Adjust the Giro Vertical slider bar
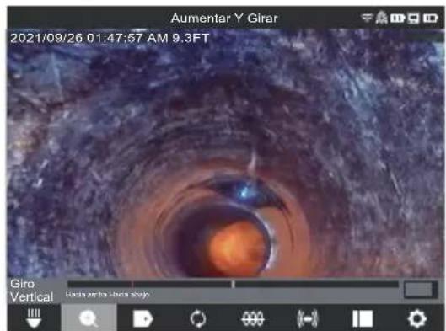 [x=234, y=284]
